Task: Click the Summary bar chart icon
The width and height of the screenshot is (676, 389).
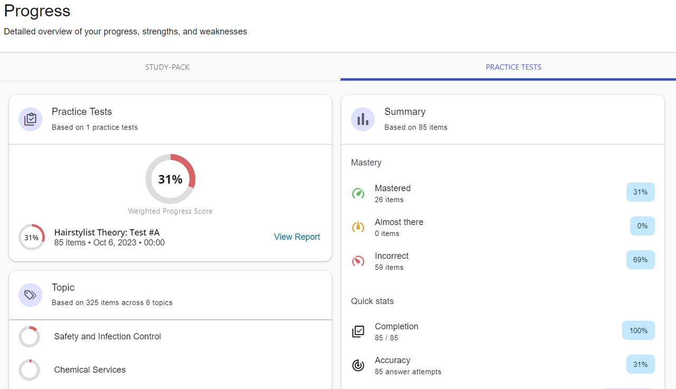Action: tap(363, 119)
